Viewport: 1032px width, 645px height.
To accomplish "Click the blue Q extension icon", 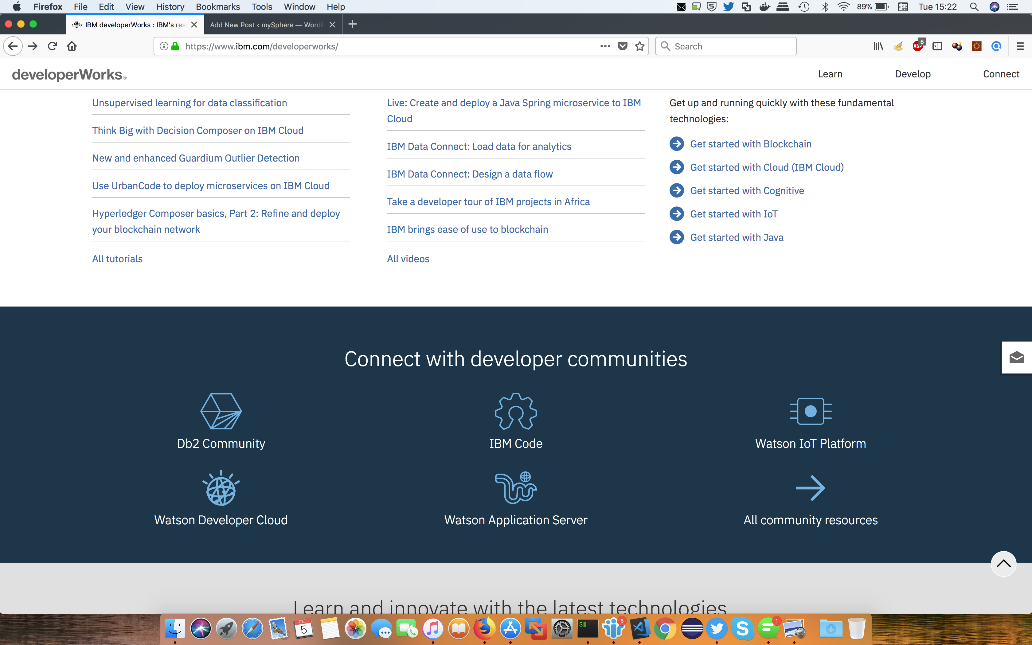I will (x=996, y=46).
